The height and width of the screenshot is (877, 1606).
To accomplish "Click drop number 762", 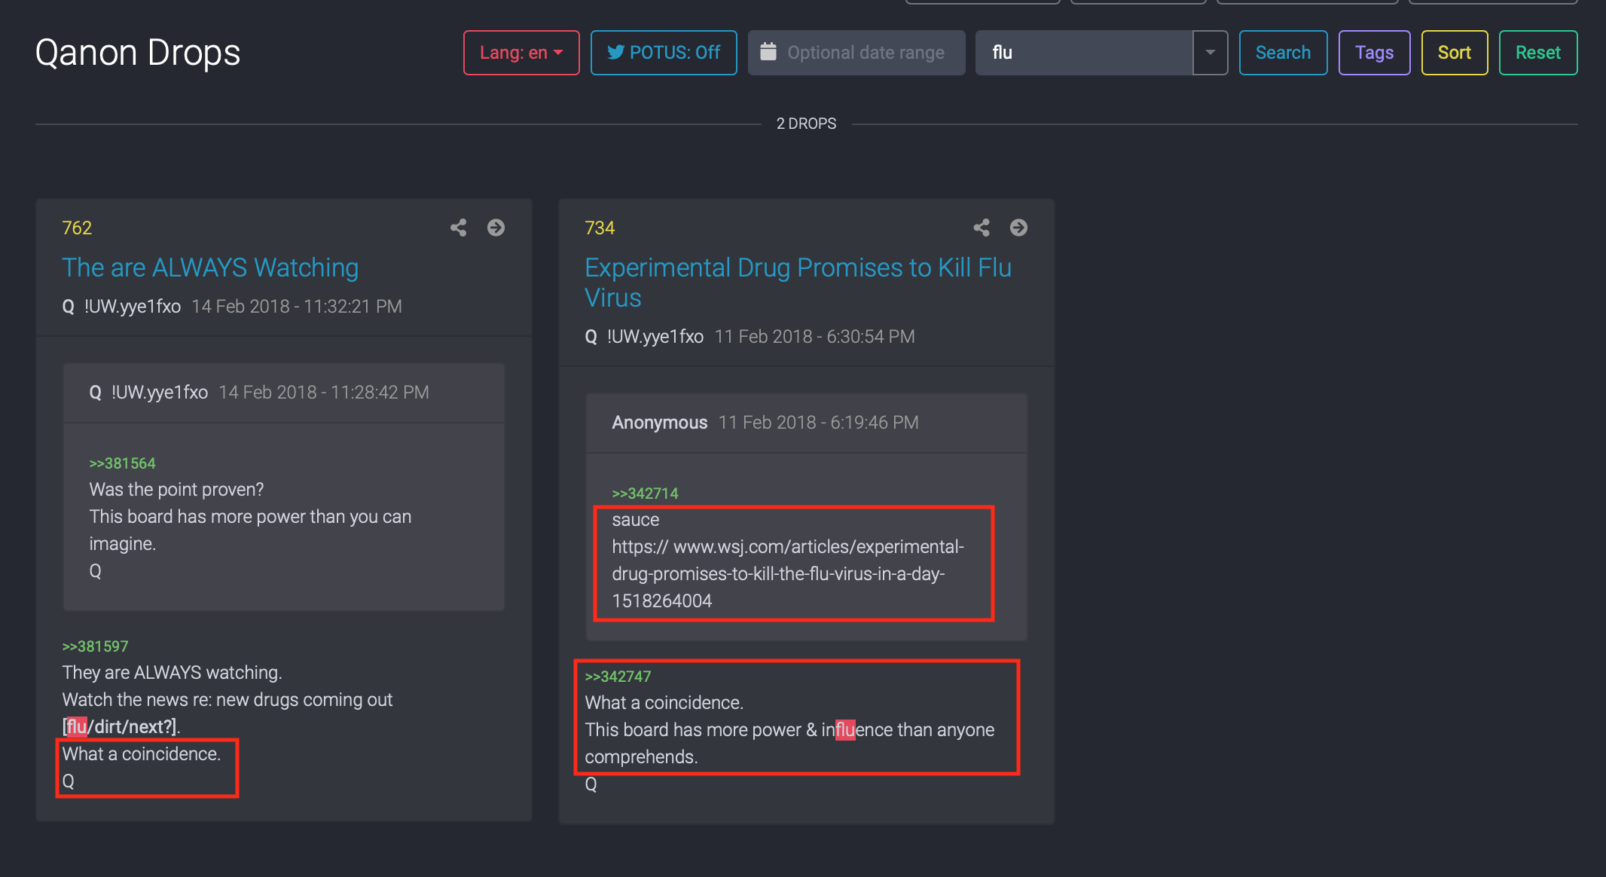I will (x=77, y=228).
